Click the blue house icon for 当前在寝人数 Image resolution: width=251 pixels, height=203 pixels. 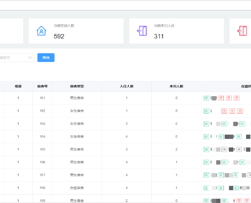click(41, 31)
